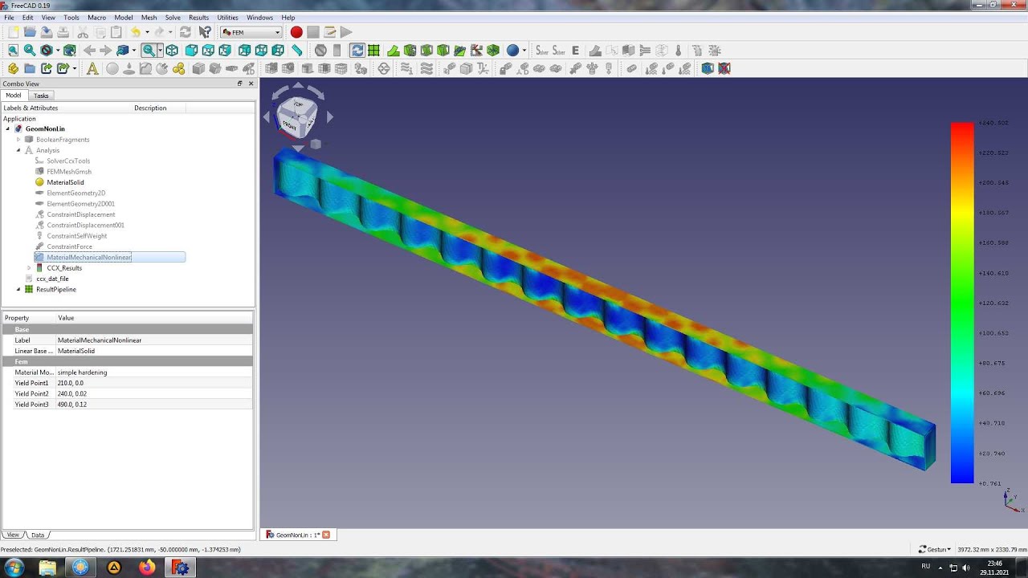
Task: Switch to front view icon
Action: click(x=191, y=51)
